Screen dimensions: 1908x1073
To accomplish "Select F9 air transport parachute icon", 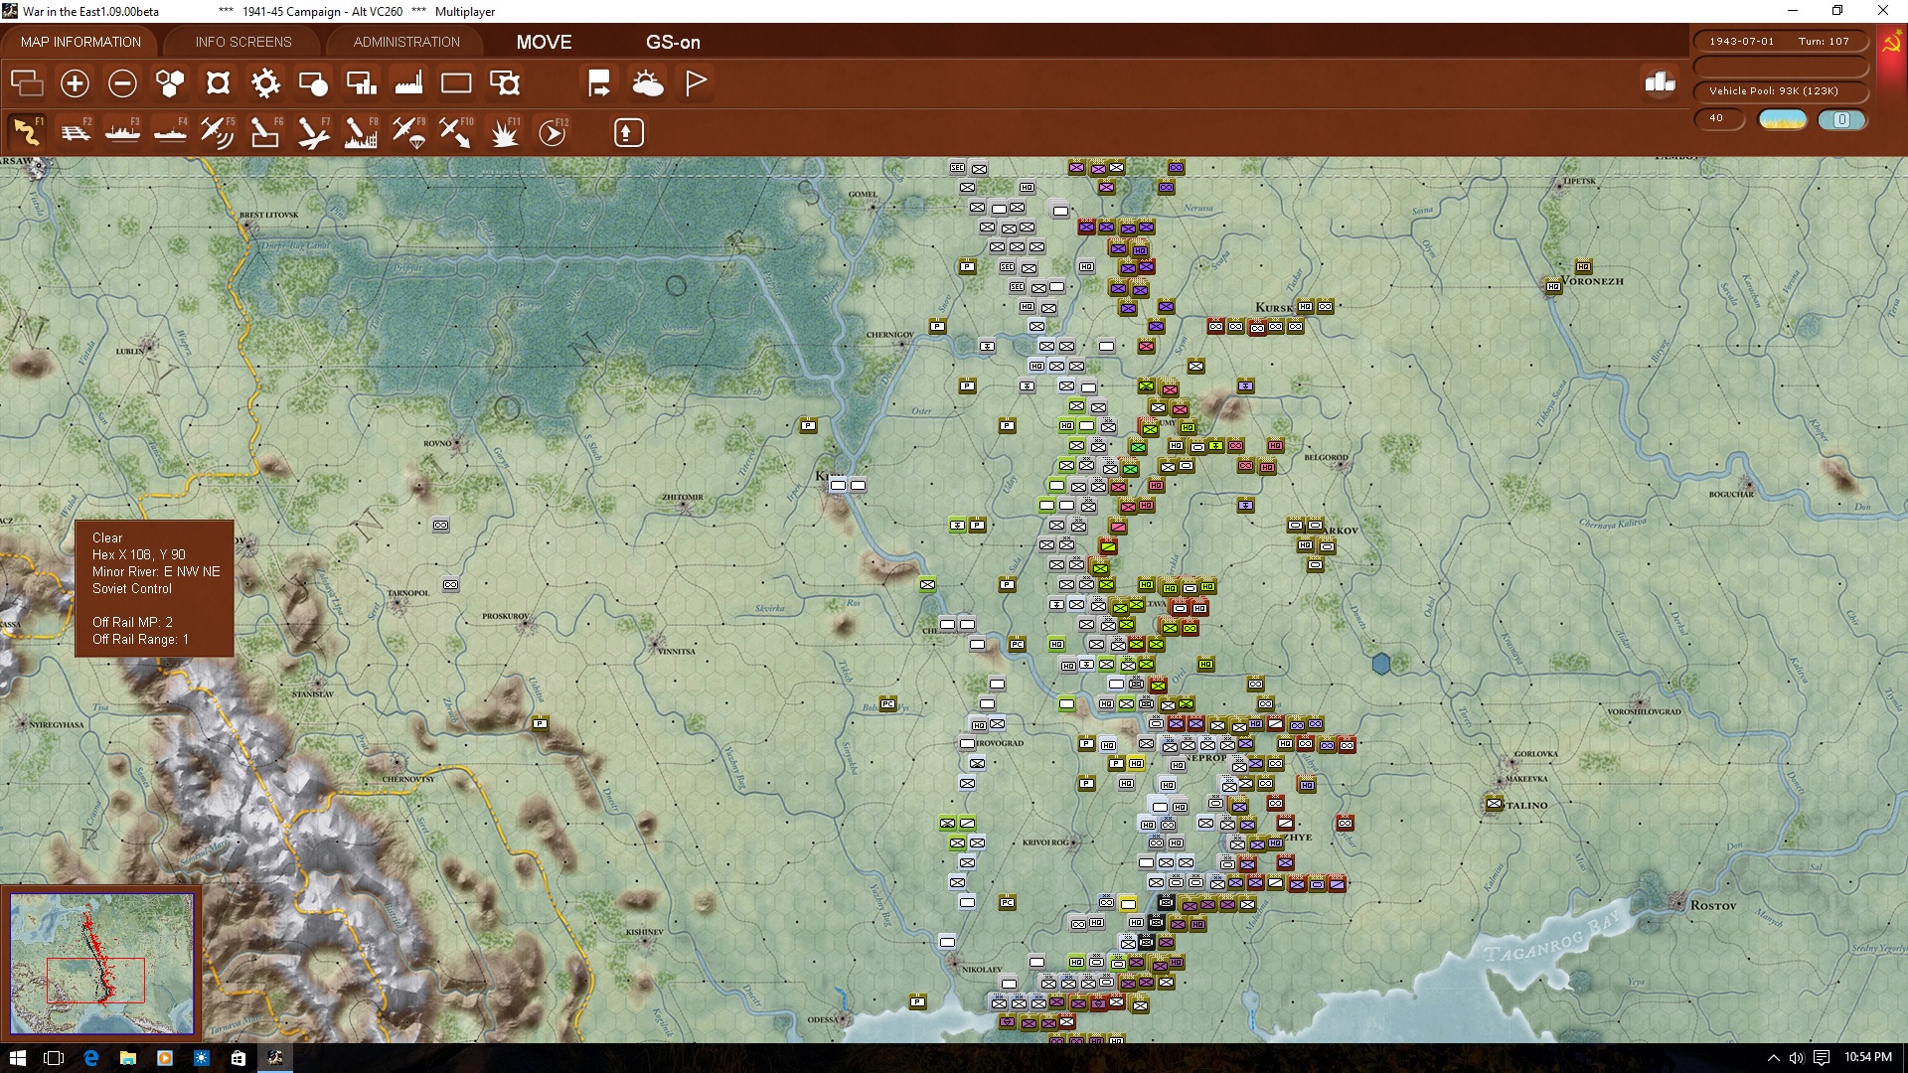I will tap(408, 132).
